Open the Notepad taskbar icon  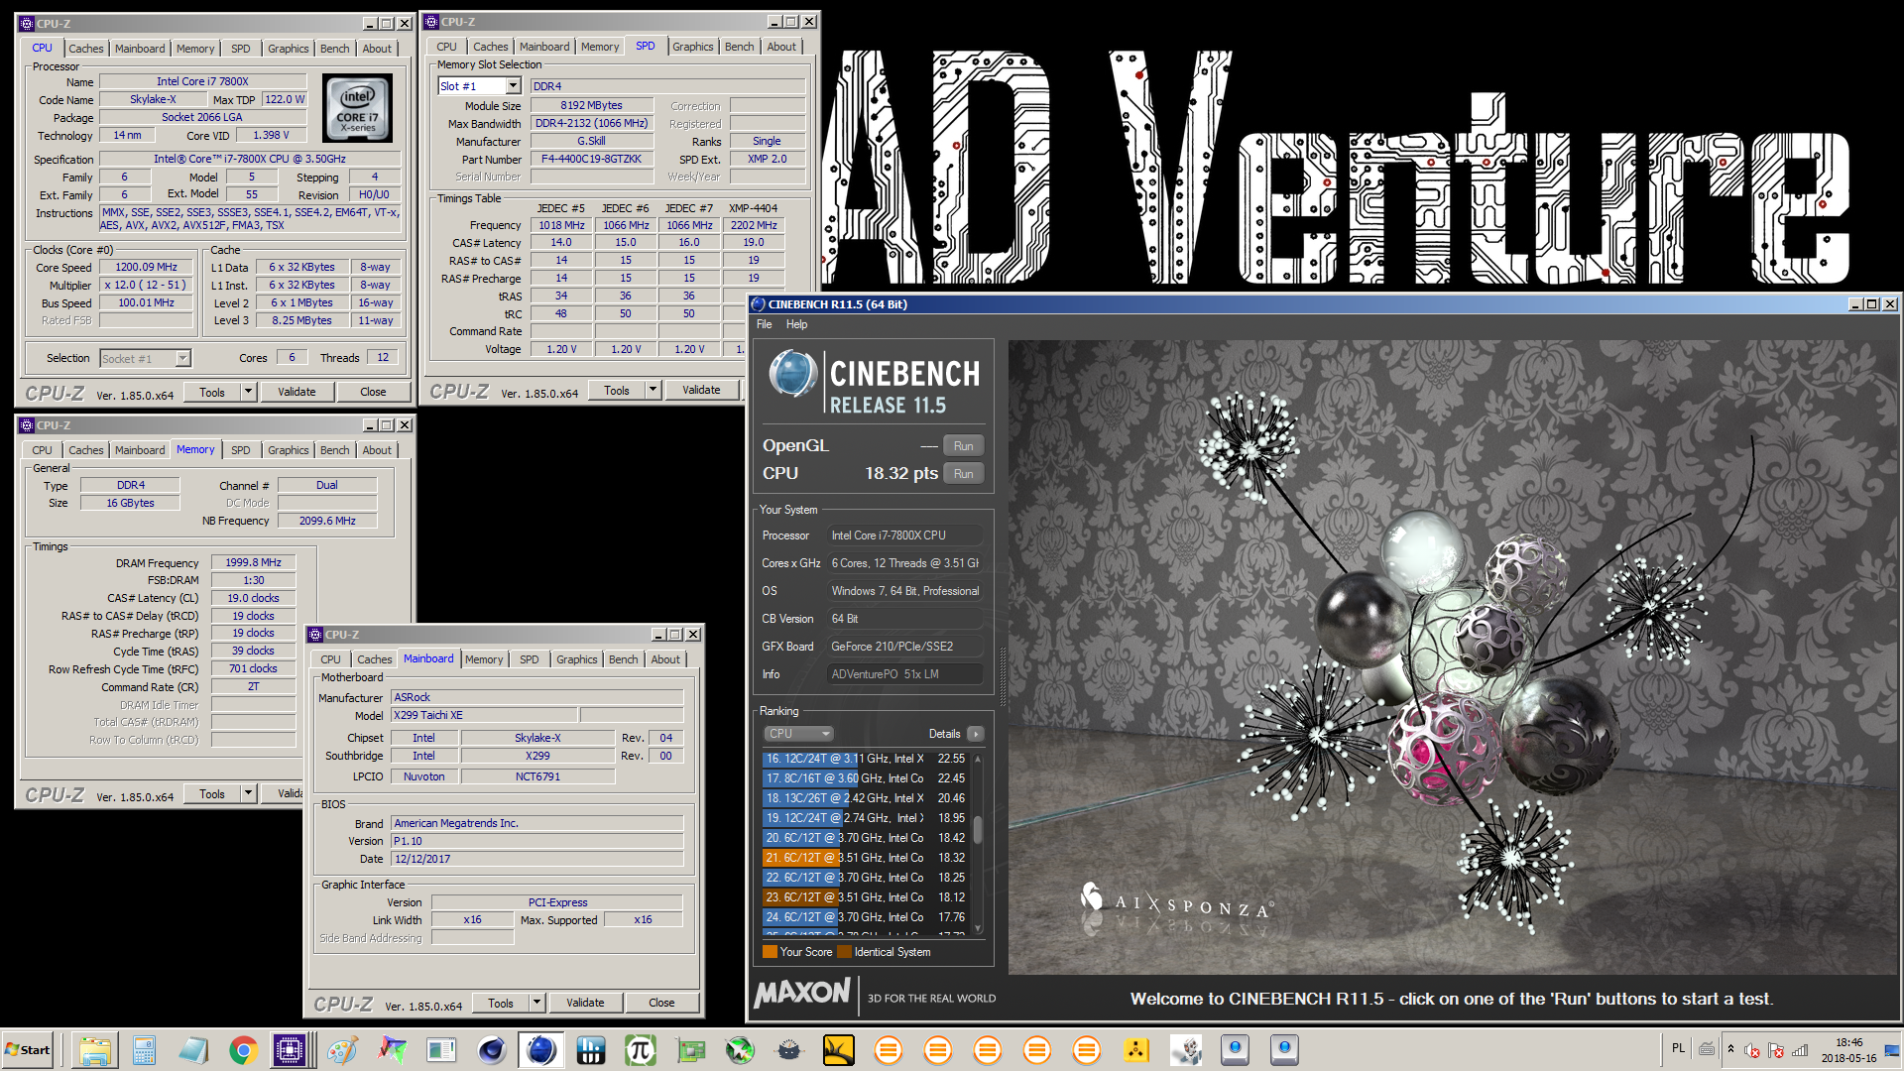click(193, 1049)
